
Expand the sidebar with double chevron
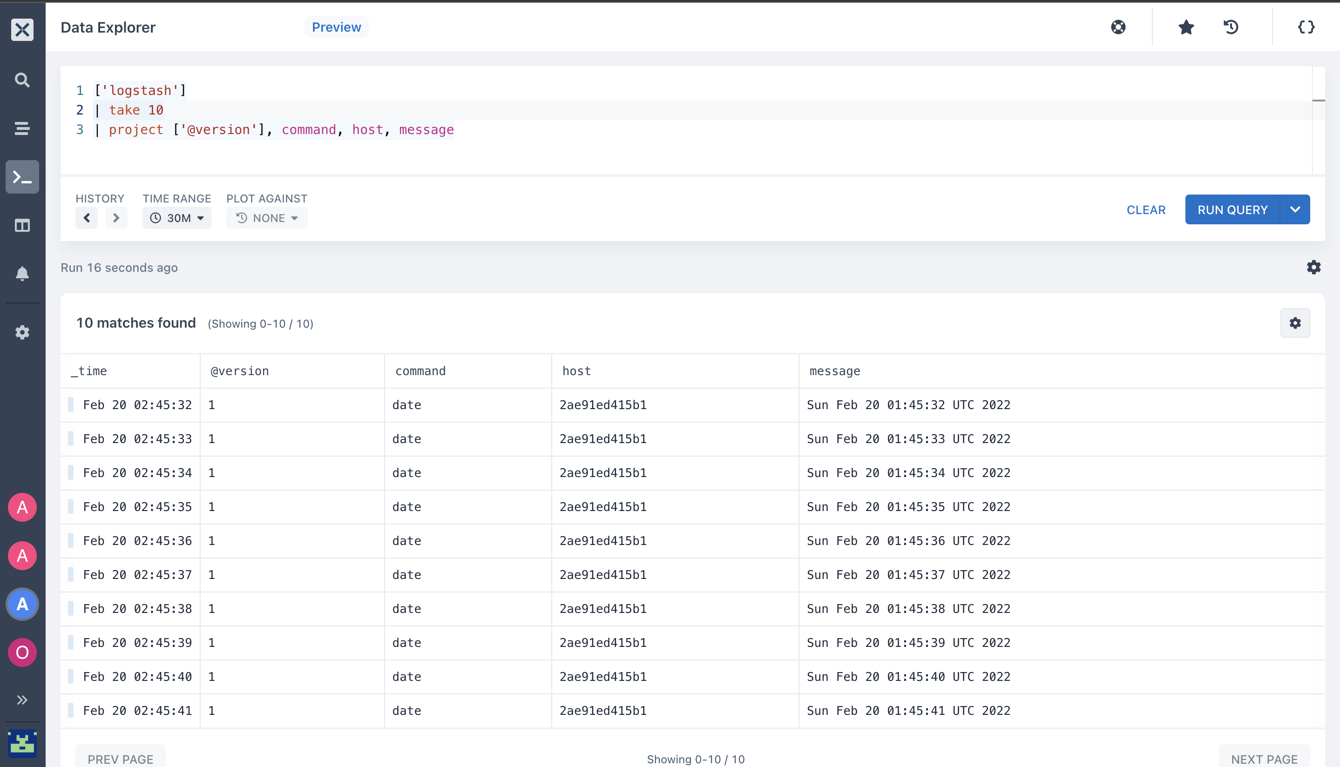click(x=22, y=700)
